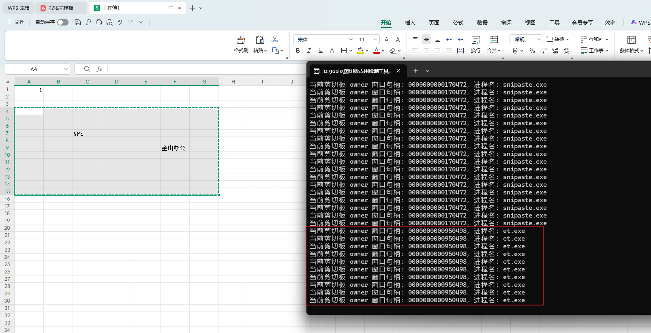Undo the last action
The width and height of the screenshot is (651, 333).
(120, 22)
